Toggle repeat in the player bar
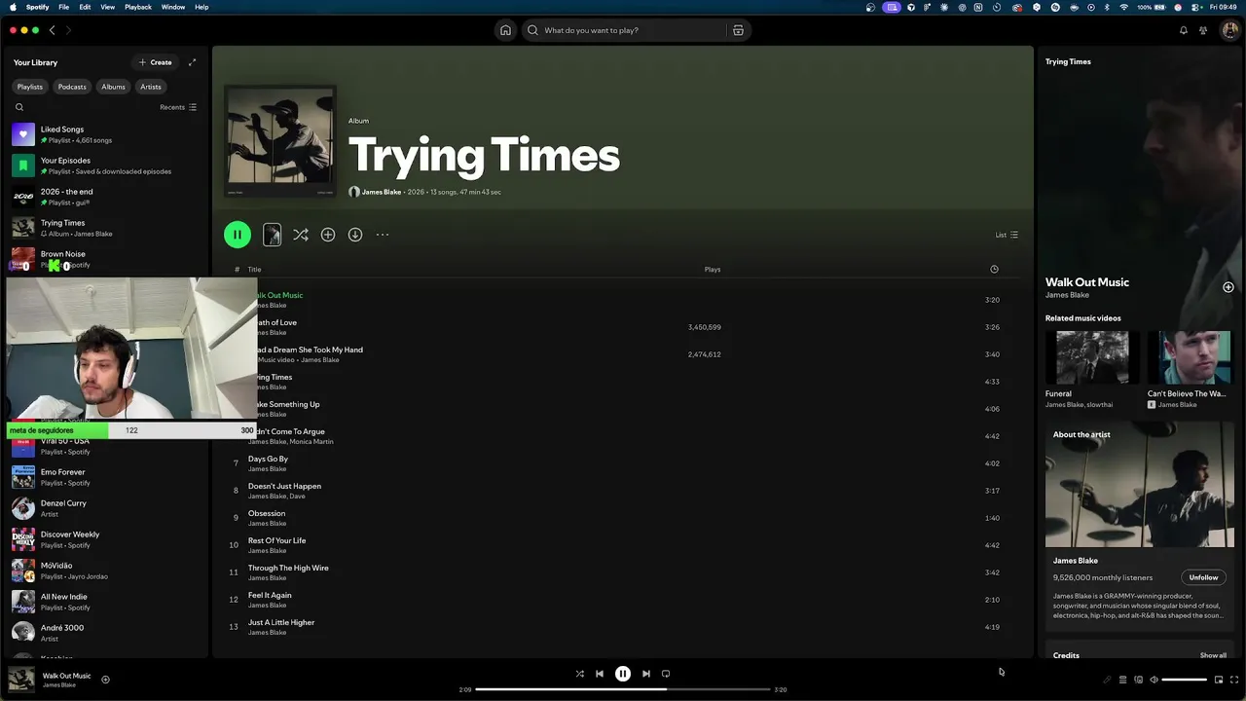 tap(666, 674)
